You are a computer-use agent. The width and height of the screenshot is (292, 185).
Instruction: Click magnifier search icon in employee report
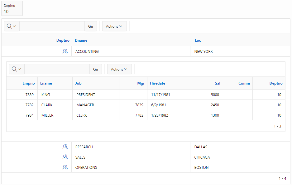point(14,69)
